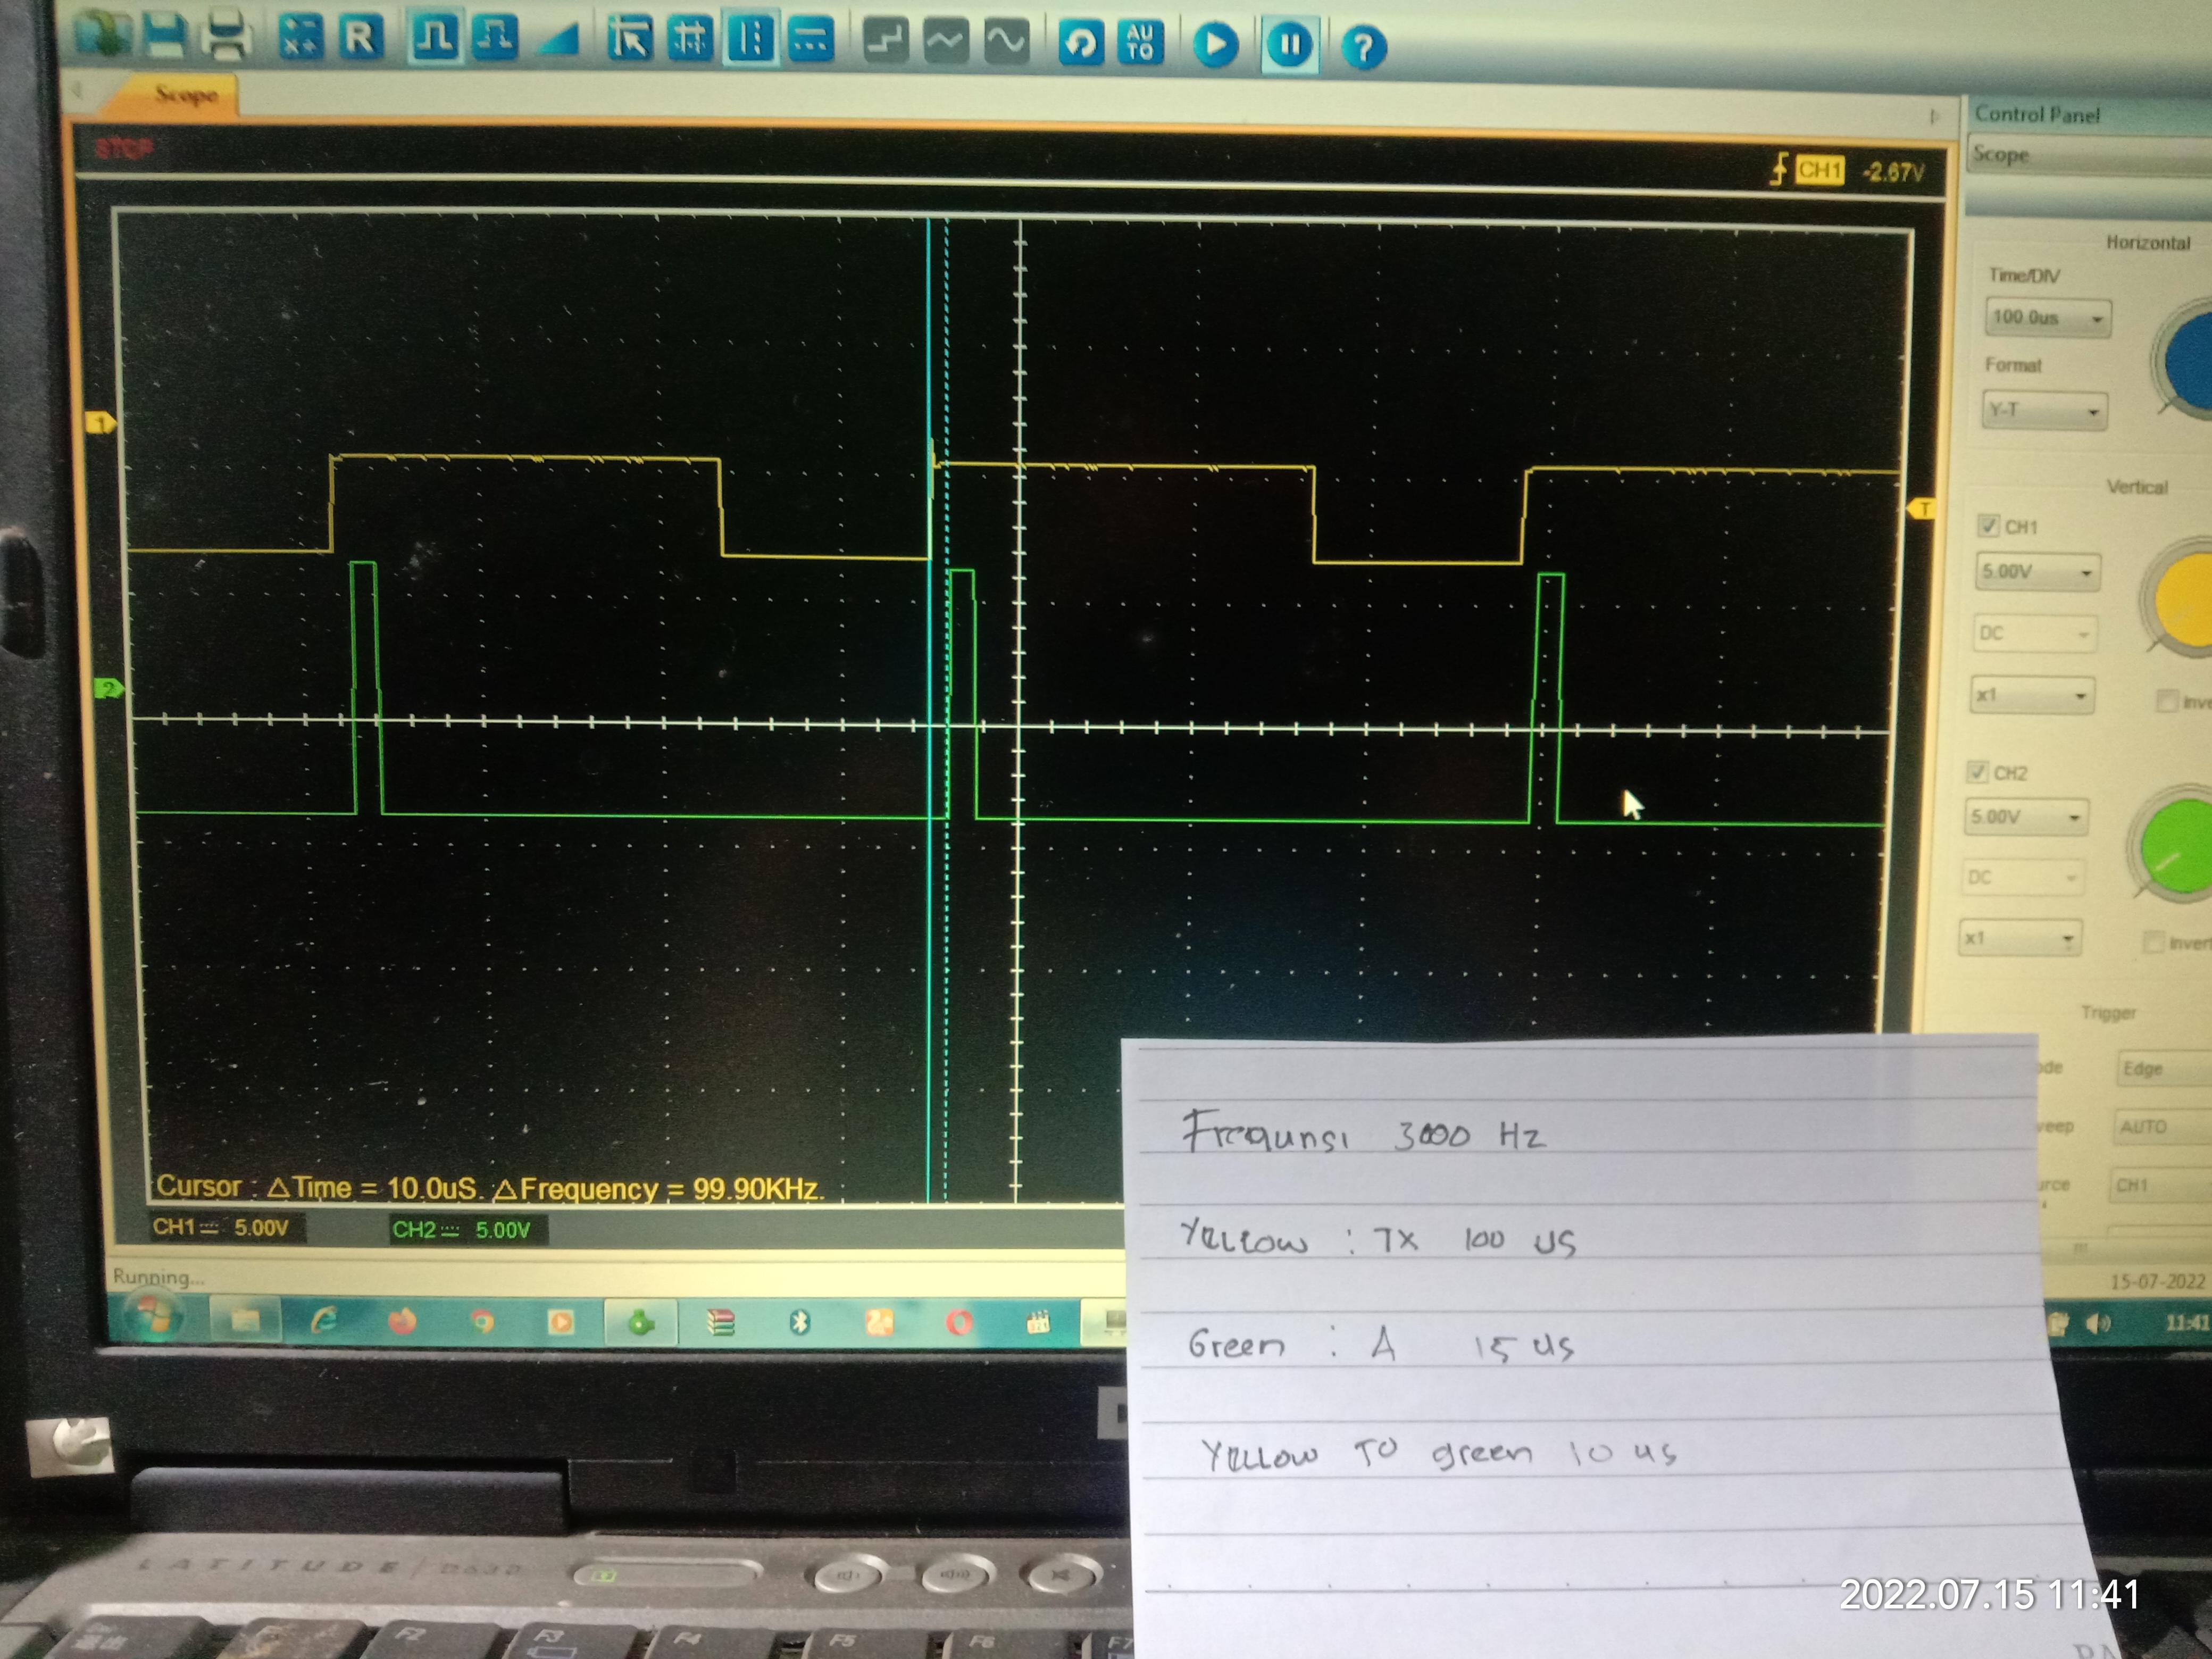Click the Save floppy disk icon

(x=166, y=36)
